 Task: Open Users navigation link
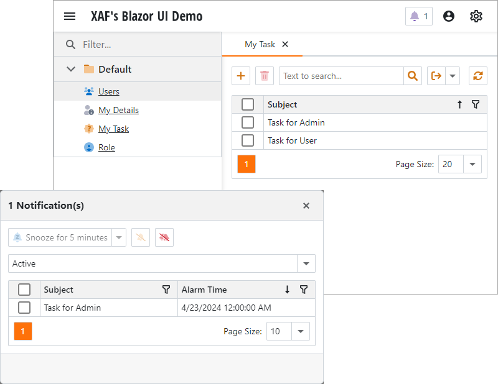pyautogui.click(x=108, y=91)
